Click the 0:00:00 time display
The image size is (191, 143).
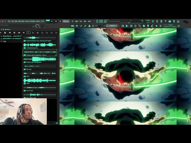coord(102,21)
